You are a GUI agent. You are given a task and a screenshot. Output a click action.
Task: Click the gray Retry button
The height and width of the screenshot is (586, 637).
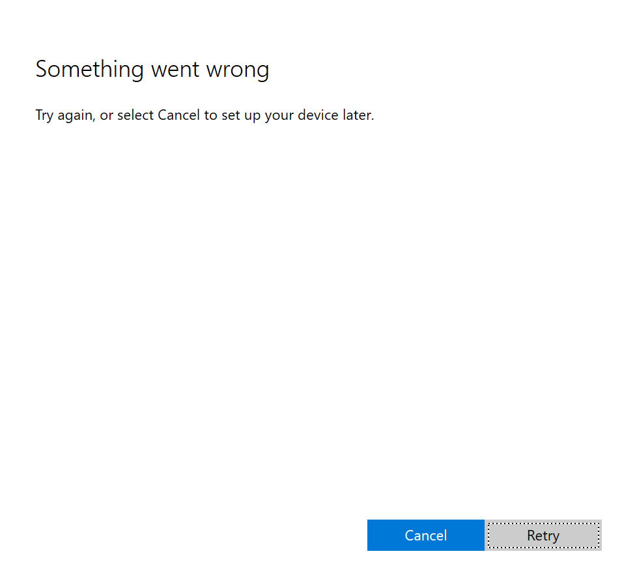pos(543,535)
